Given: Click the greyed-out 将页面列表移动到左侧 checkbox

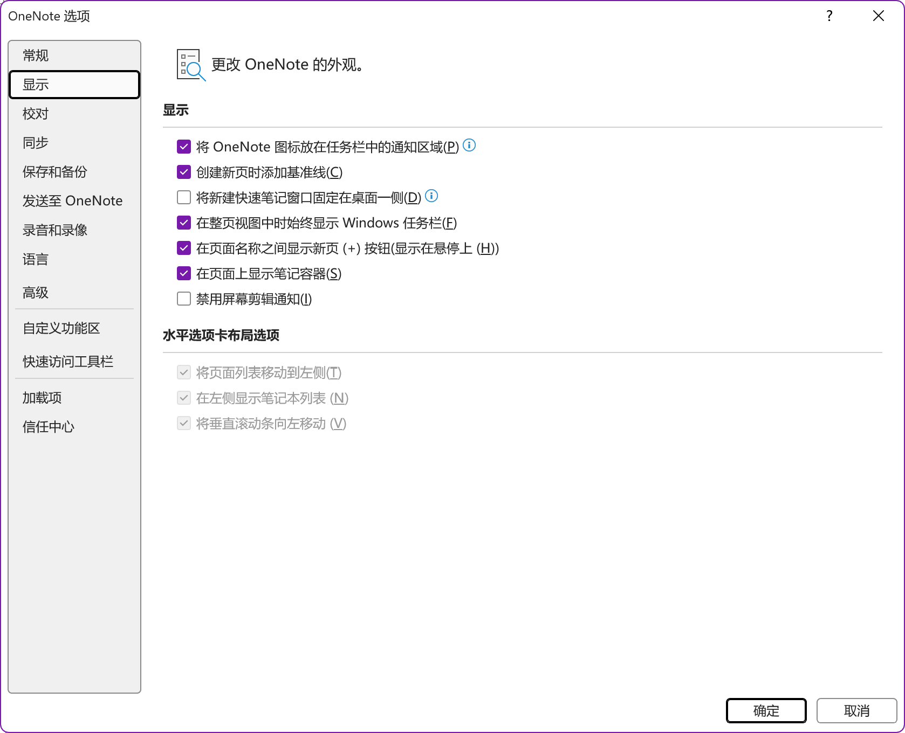Looking at the screenshot, I should (184, 372).
